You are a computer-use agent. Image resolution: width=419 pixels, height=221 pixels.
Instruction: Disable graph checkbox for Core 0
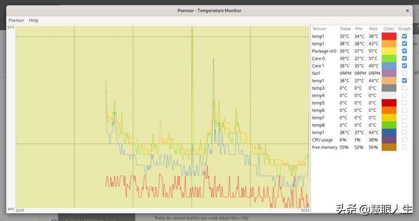click(x=404, y=58)
